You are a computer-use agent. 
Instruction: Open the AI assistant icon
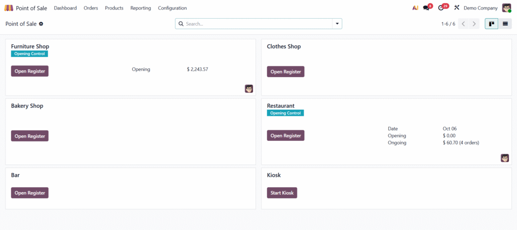click(415, 8)
